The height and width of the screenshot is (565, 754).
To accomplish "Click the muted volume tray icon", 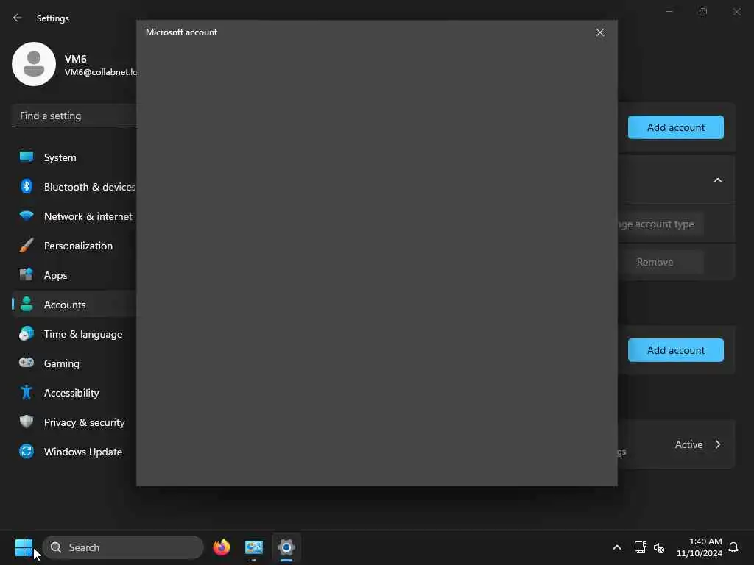I will pos(659,547).
